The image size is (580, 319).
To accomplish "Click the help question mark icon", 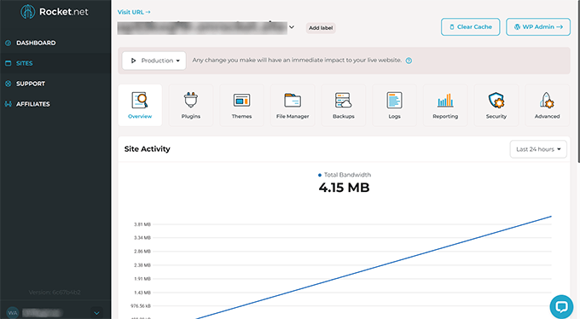I will 409,61.
